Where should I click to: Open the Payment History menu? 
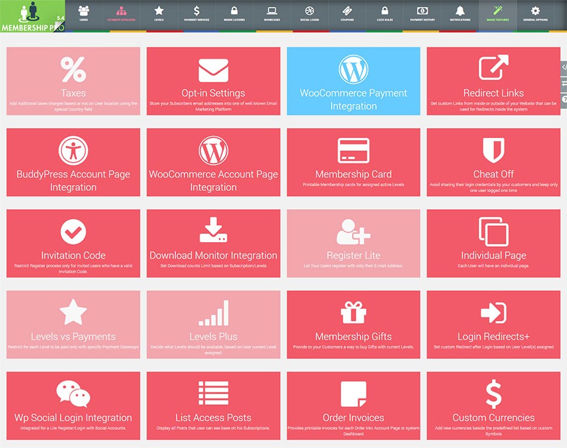coord(422,15)
